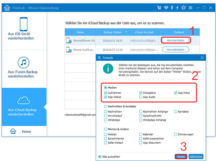Enable the Nachrichten Anhänge checkbox

click(141, 111)
